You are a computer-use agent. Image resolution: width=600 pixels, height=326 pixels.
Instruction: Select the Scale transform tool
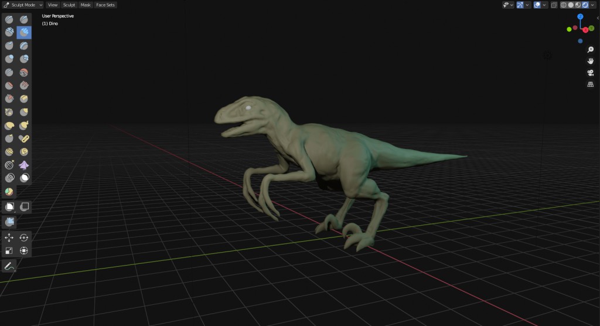[9, 251]
